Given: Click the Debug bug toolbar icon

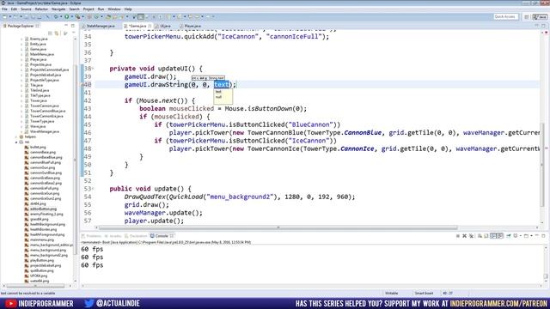Looking at the screenshot, I should [56, 16].
